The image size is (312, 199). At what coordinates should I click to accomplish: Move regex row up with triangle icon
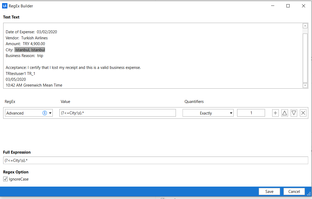[285, 113]
